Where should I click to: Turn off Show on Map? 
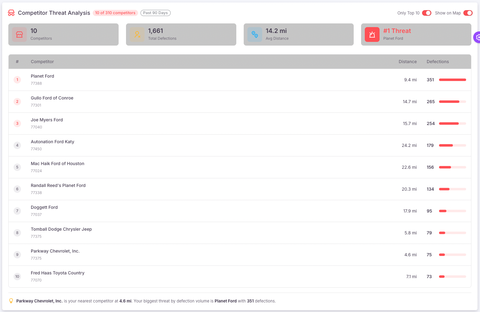468,13
